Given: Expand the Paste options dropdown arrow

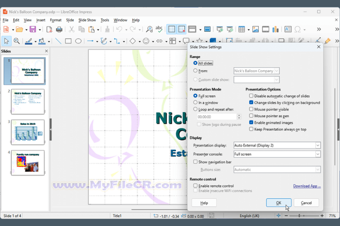Looking at the screenshot, I should click(x=98, y=30).
